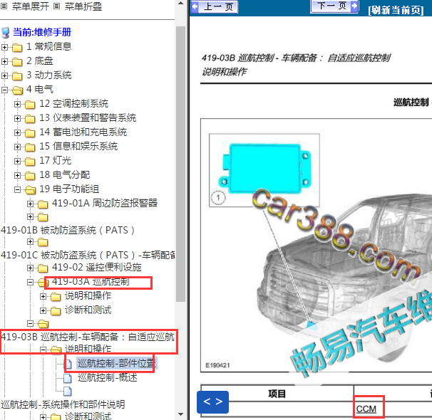The width and height of the screenshot is (432, 420).
Task: Click the 17 灯光 folder icon
Action: pyautogui.click(x=30, y=162)
